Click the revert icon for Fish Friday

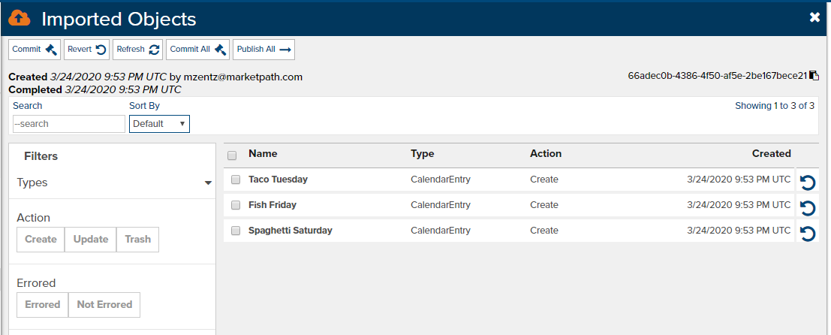808,208
